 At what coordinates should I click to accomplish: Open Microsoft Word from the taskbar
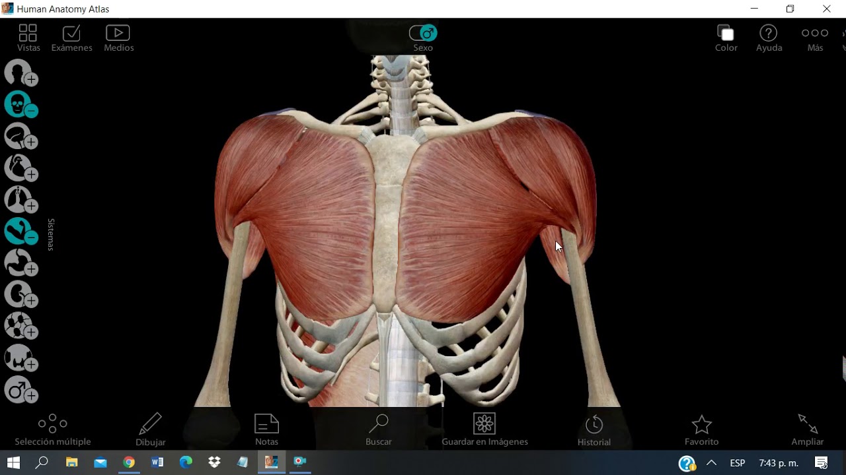point(157,462)
